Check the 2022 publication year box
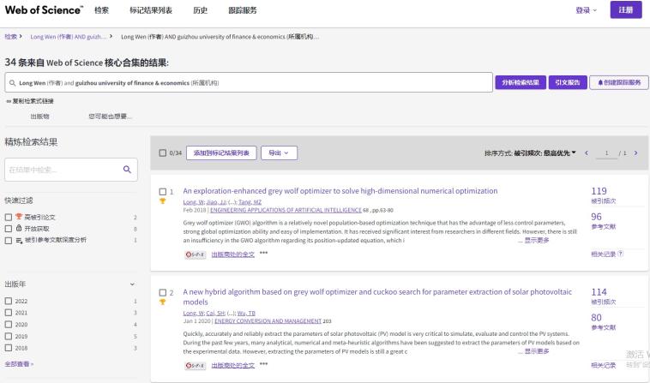This screenshot has height=383, width=650. click(x=9, y=301)
